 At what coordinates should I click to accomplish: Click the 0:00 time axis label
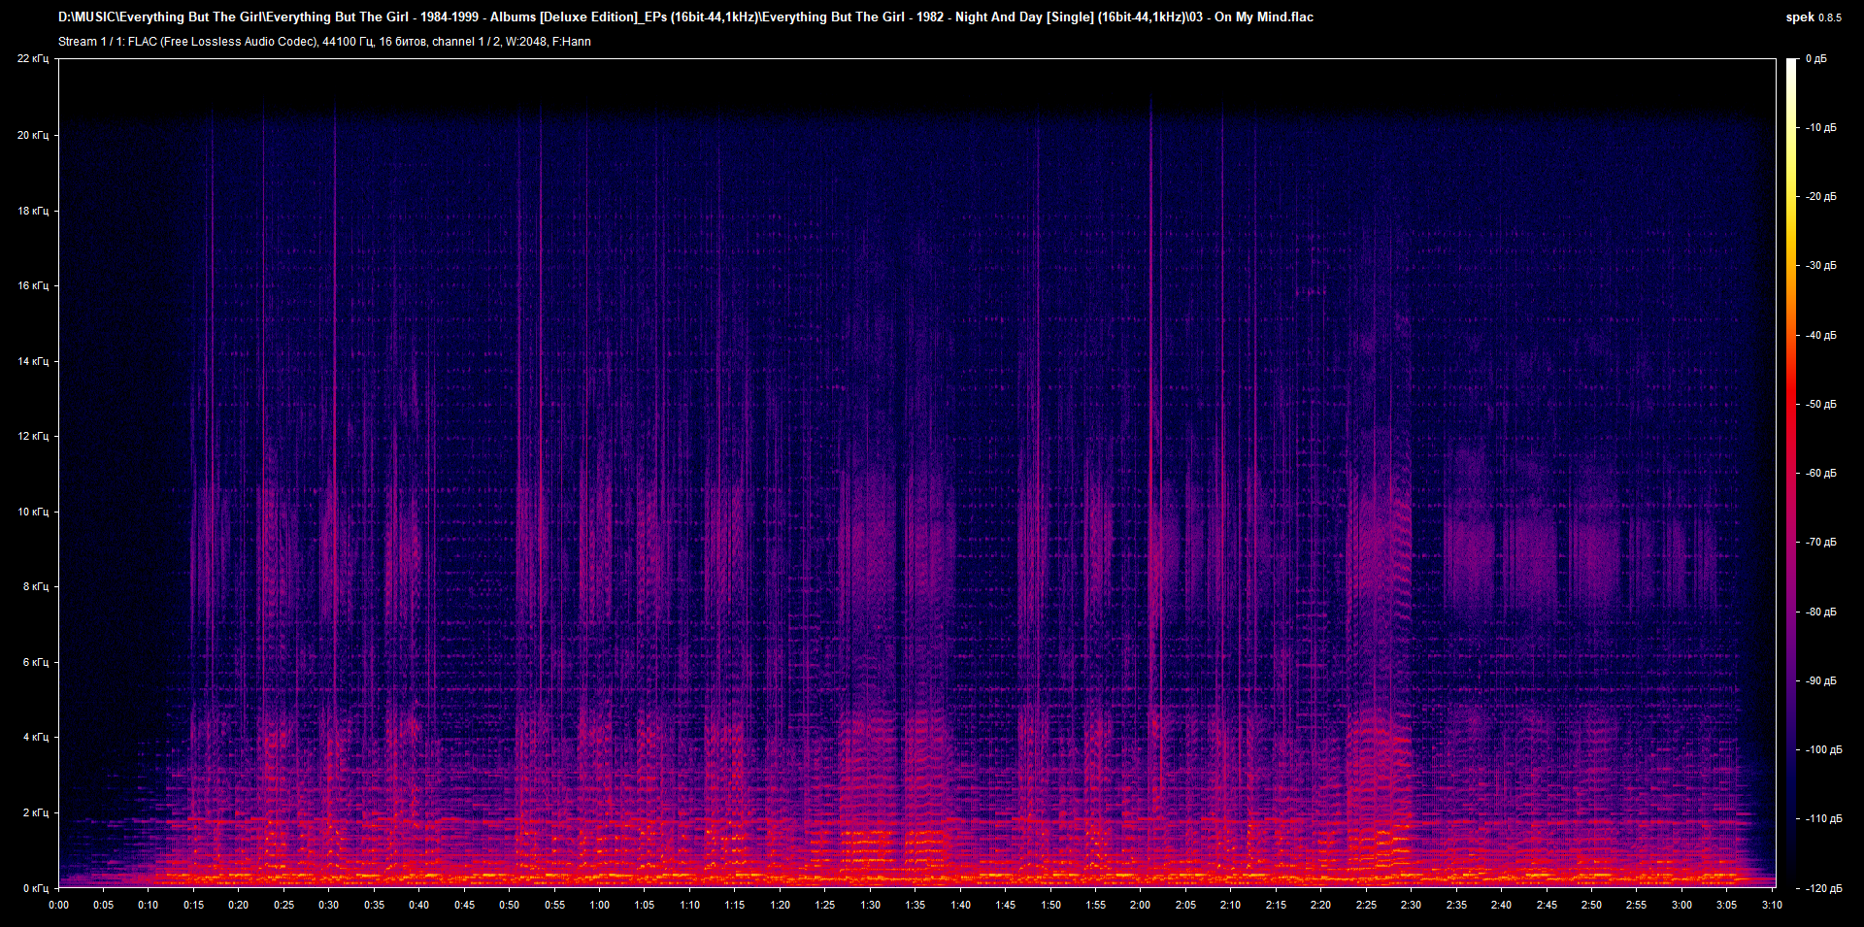(x=58, y=905)
